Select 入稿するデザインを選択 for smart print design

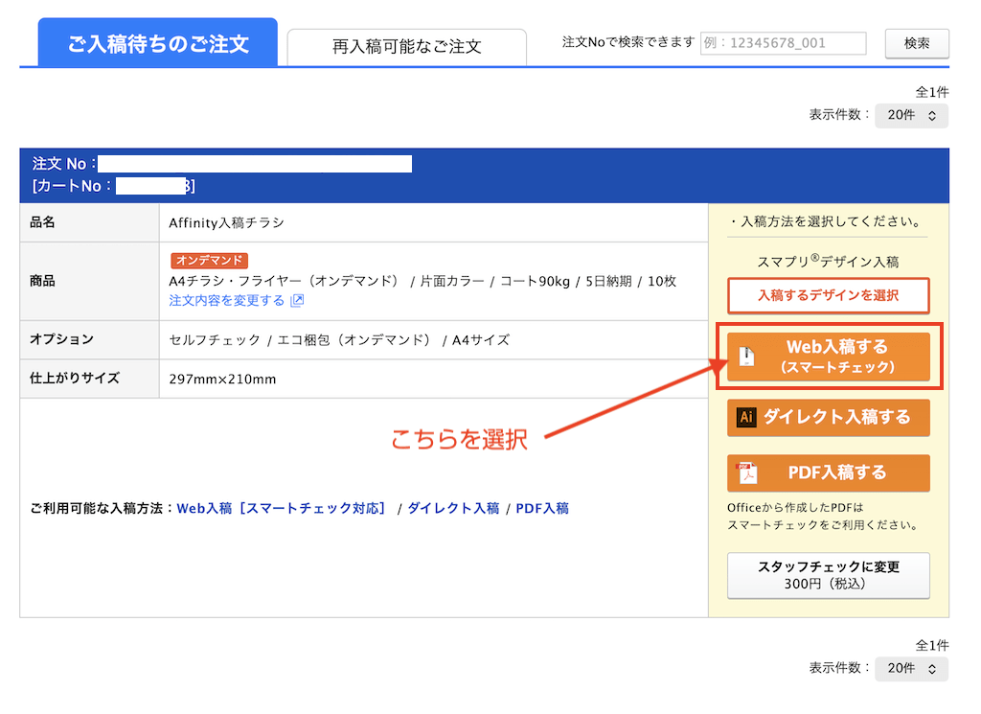828,295
